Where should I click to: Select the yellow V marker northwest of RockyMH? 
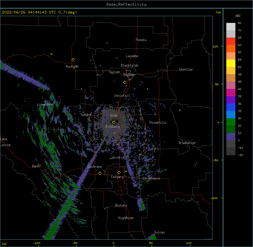pyautogui.click(x=51, y=54)
